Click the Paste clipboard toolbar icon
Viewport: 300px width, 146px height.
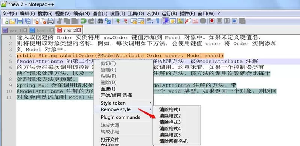click(74, 21)
